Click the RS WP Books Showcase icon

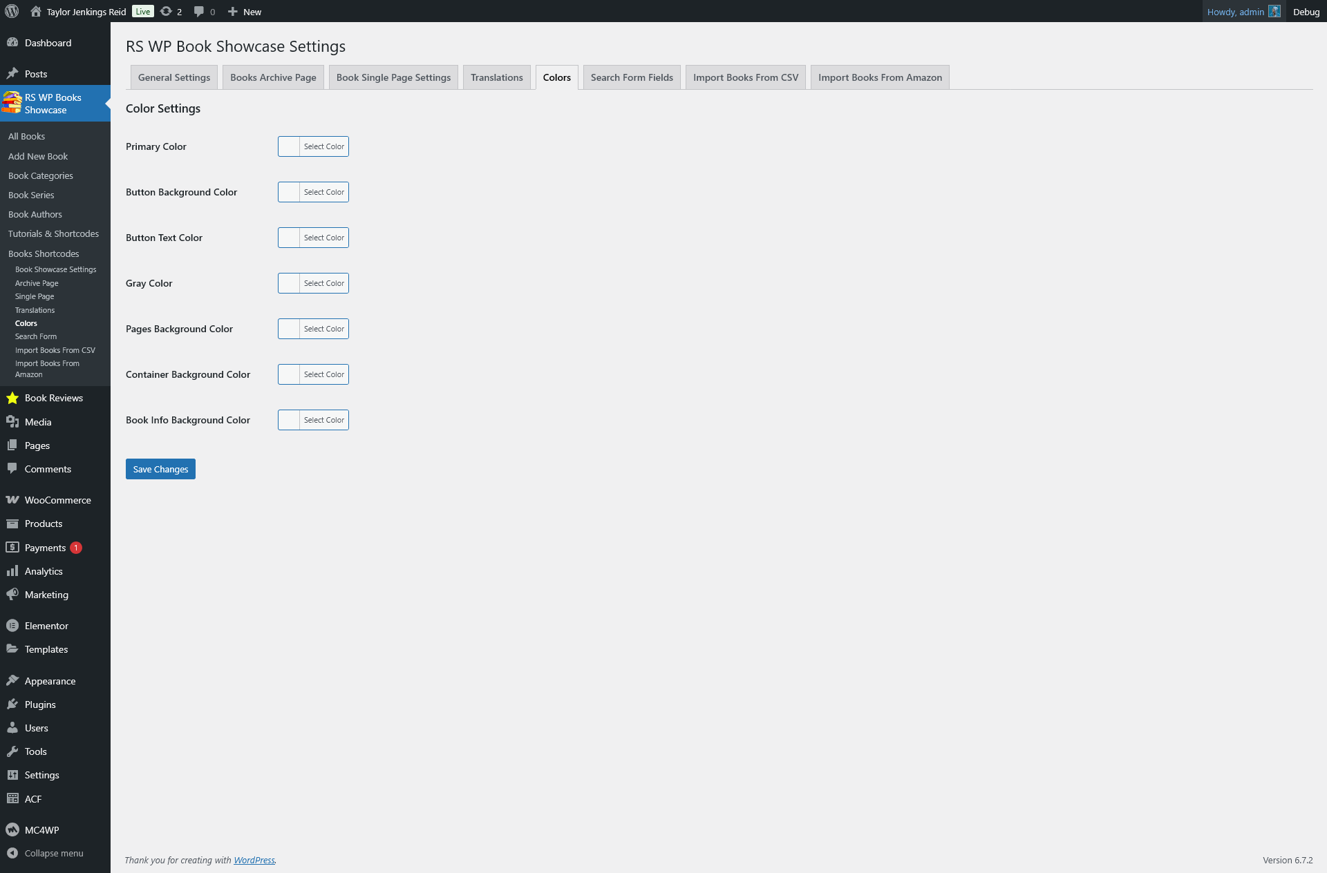click(x=11, y=102)
